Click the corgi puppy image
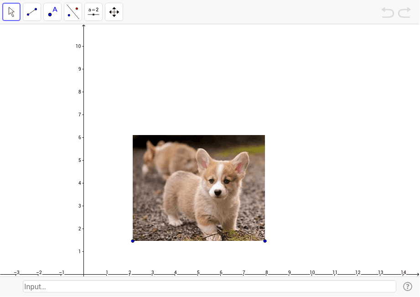The height and width of the screenshot is (297, 420). coord(199,188)
